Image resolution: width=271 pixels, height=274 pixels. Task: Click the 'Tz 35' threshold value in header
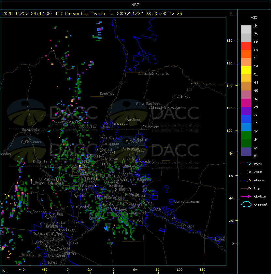176,14
